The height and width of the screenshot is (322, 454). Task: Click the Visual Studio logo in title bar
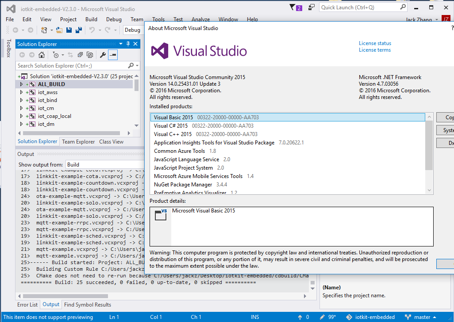click(11, 9)
